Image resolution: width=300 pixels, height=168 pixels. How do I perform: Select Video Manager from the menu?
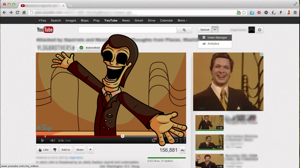215,38
